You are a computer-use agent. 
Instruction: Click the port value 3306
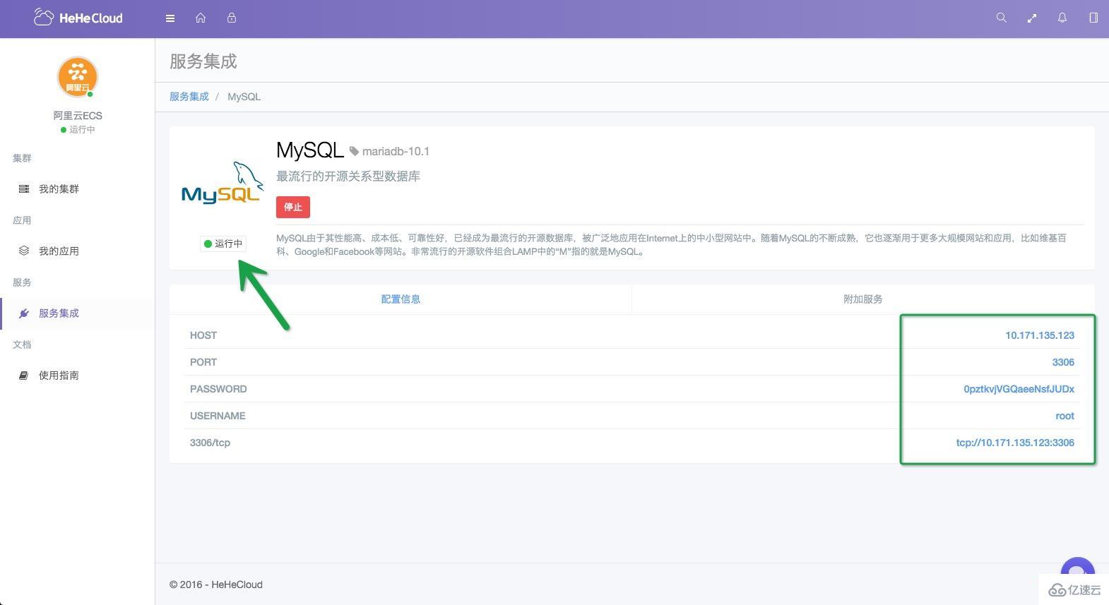[x=1063, y=362]
